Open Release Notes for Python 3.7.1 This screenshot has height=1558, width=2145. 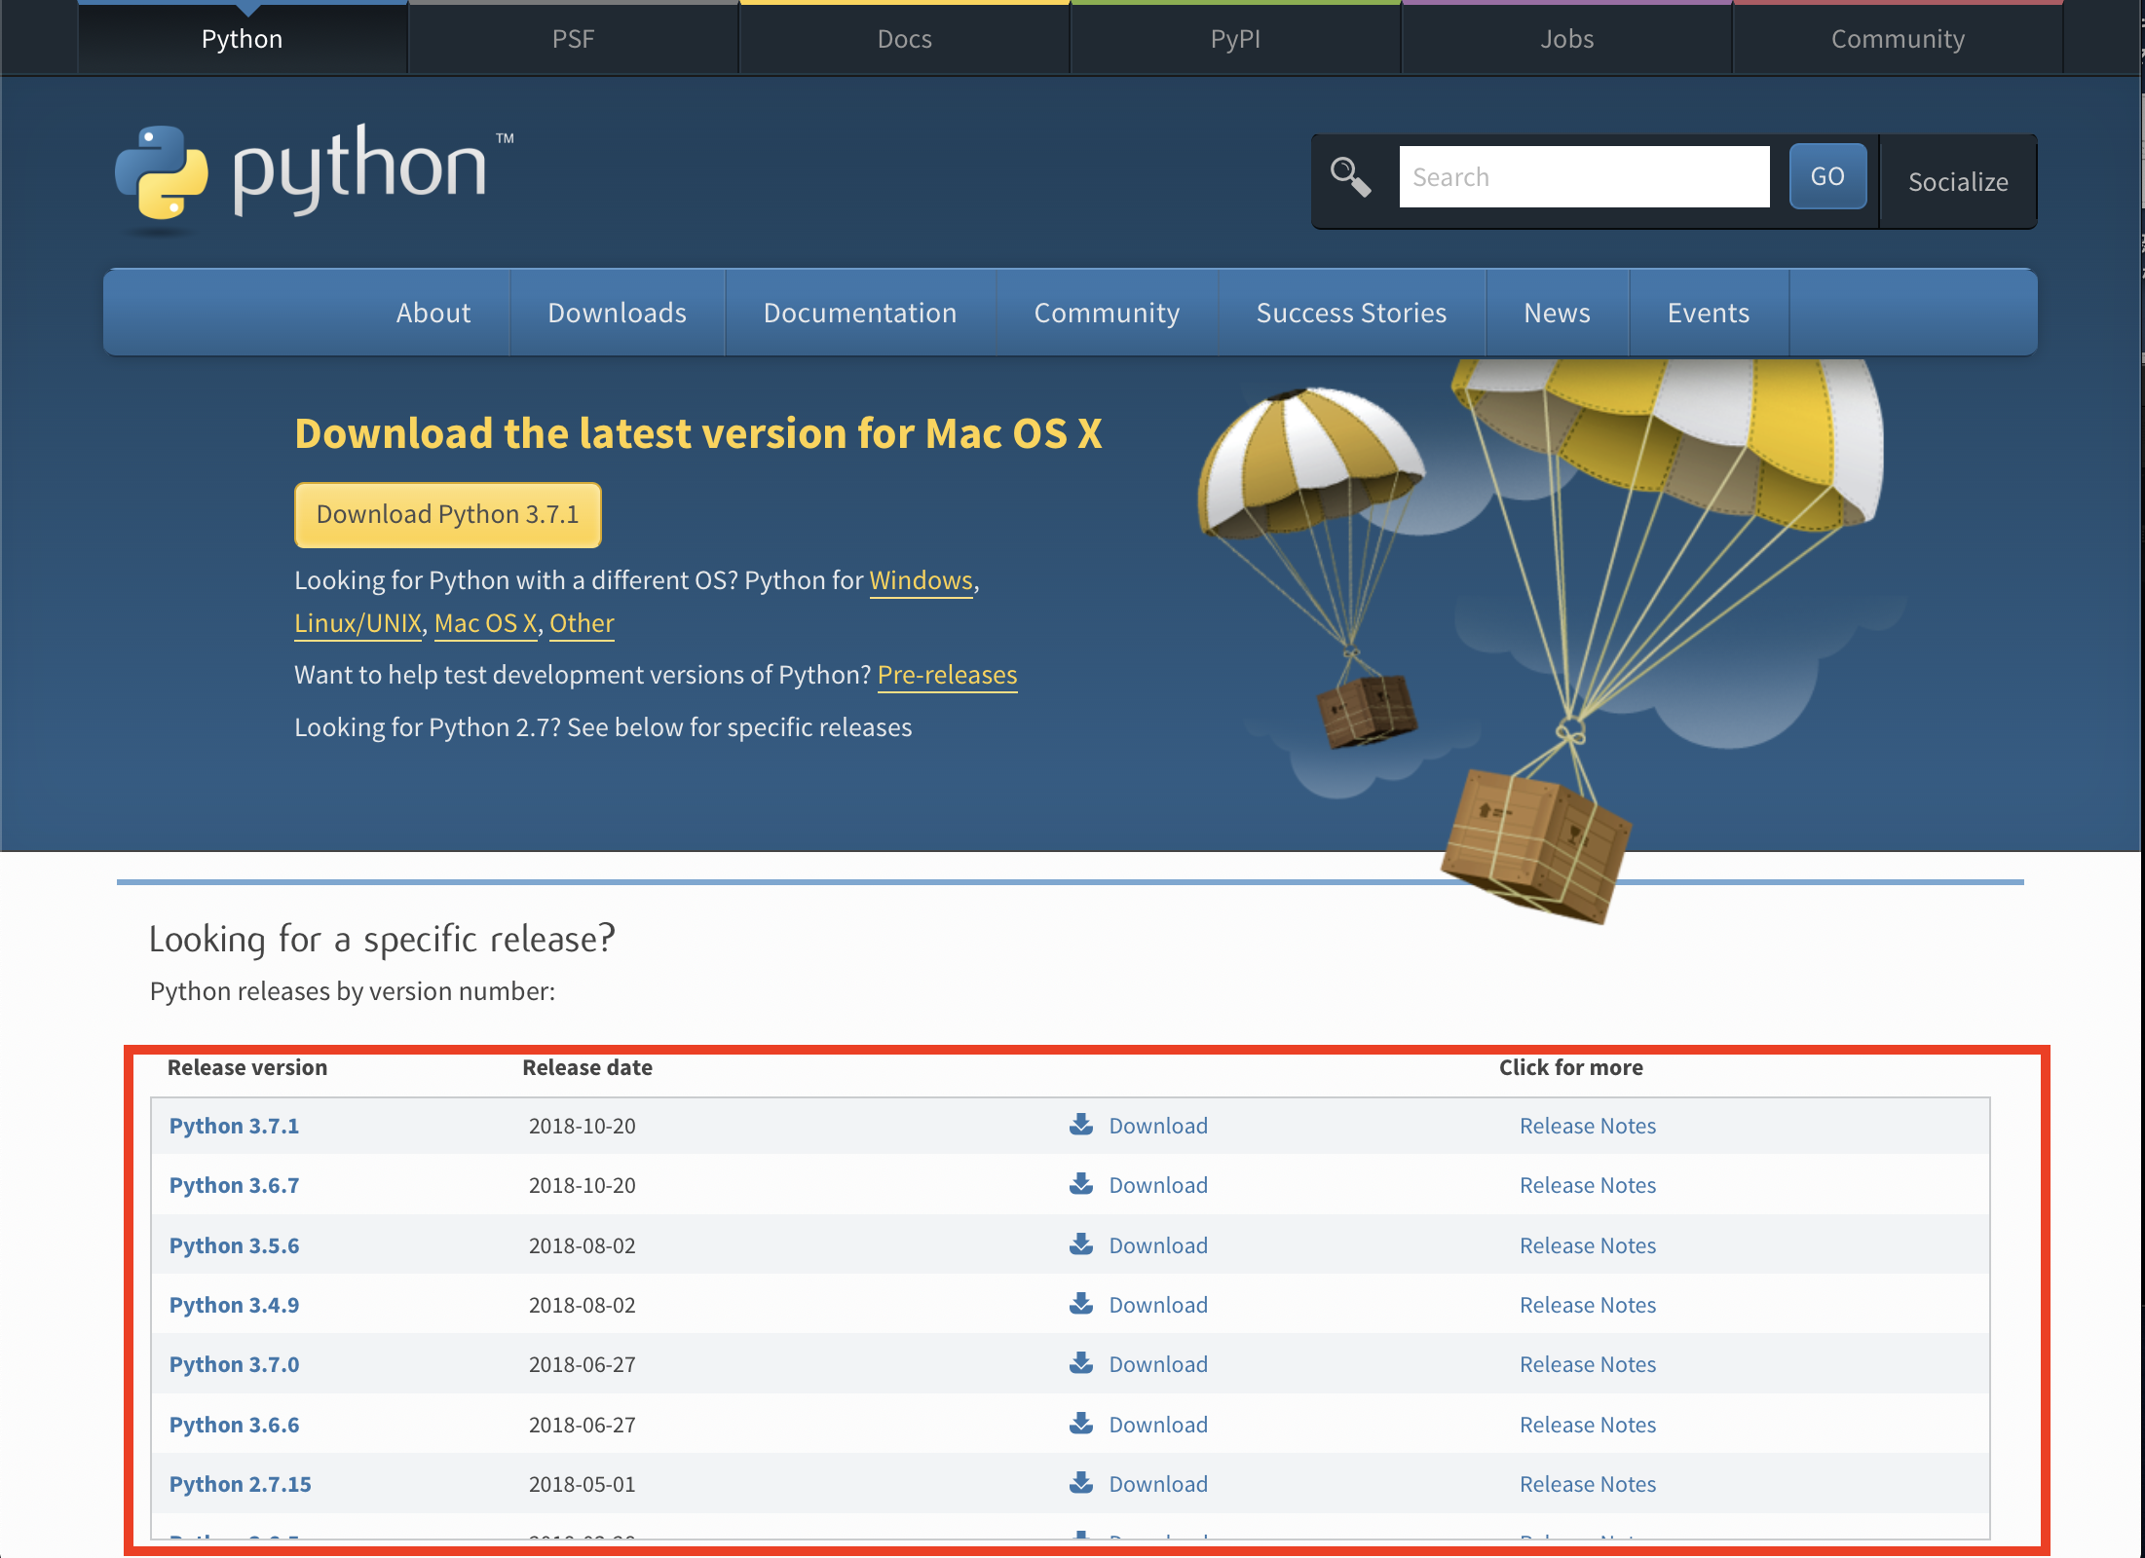[1588, 1126]
